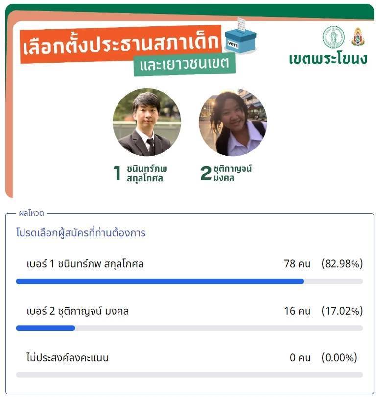Click the gold emblem beside the Bangkok seal

(358, 37)
